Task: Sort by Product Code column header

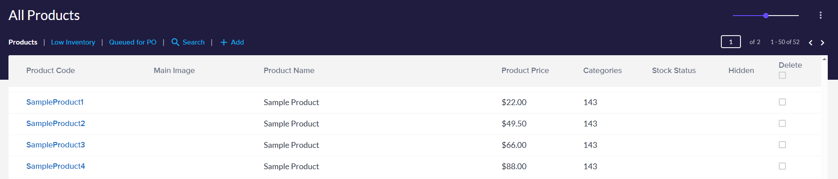Action: (x=50, y=70)
